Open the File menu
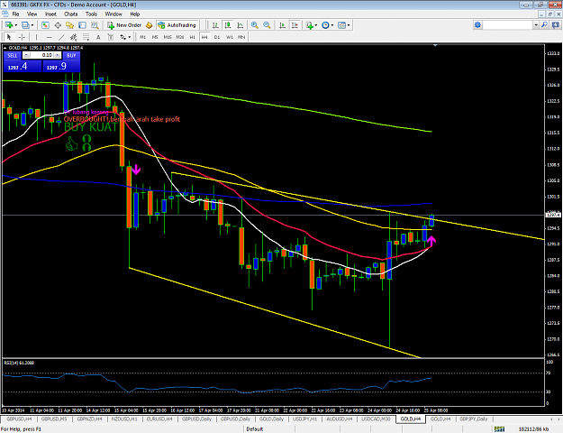Screen dimensions: 563x433 click(x=16, y=14)
